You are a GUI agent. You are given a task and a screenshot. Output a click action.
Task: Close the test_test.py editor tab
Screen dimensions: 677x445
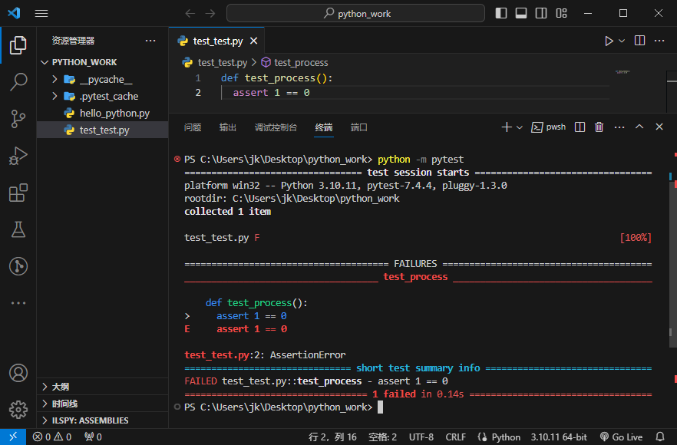254,41
